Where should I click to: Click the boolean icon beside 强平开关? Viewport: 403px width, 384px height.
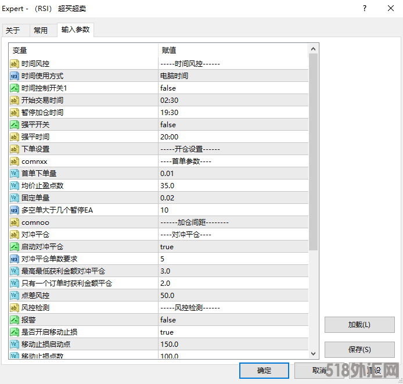(15, 125)
